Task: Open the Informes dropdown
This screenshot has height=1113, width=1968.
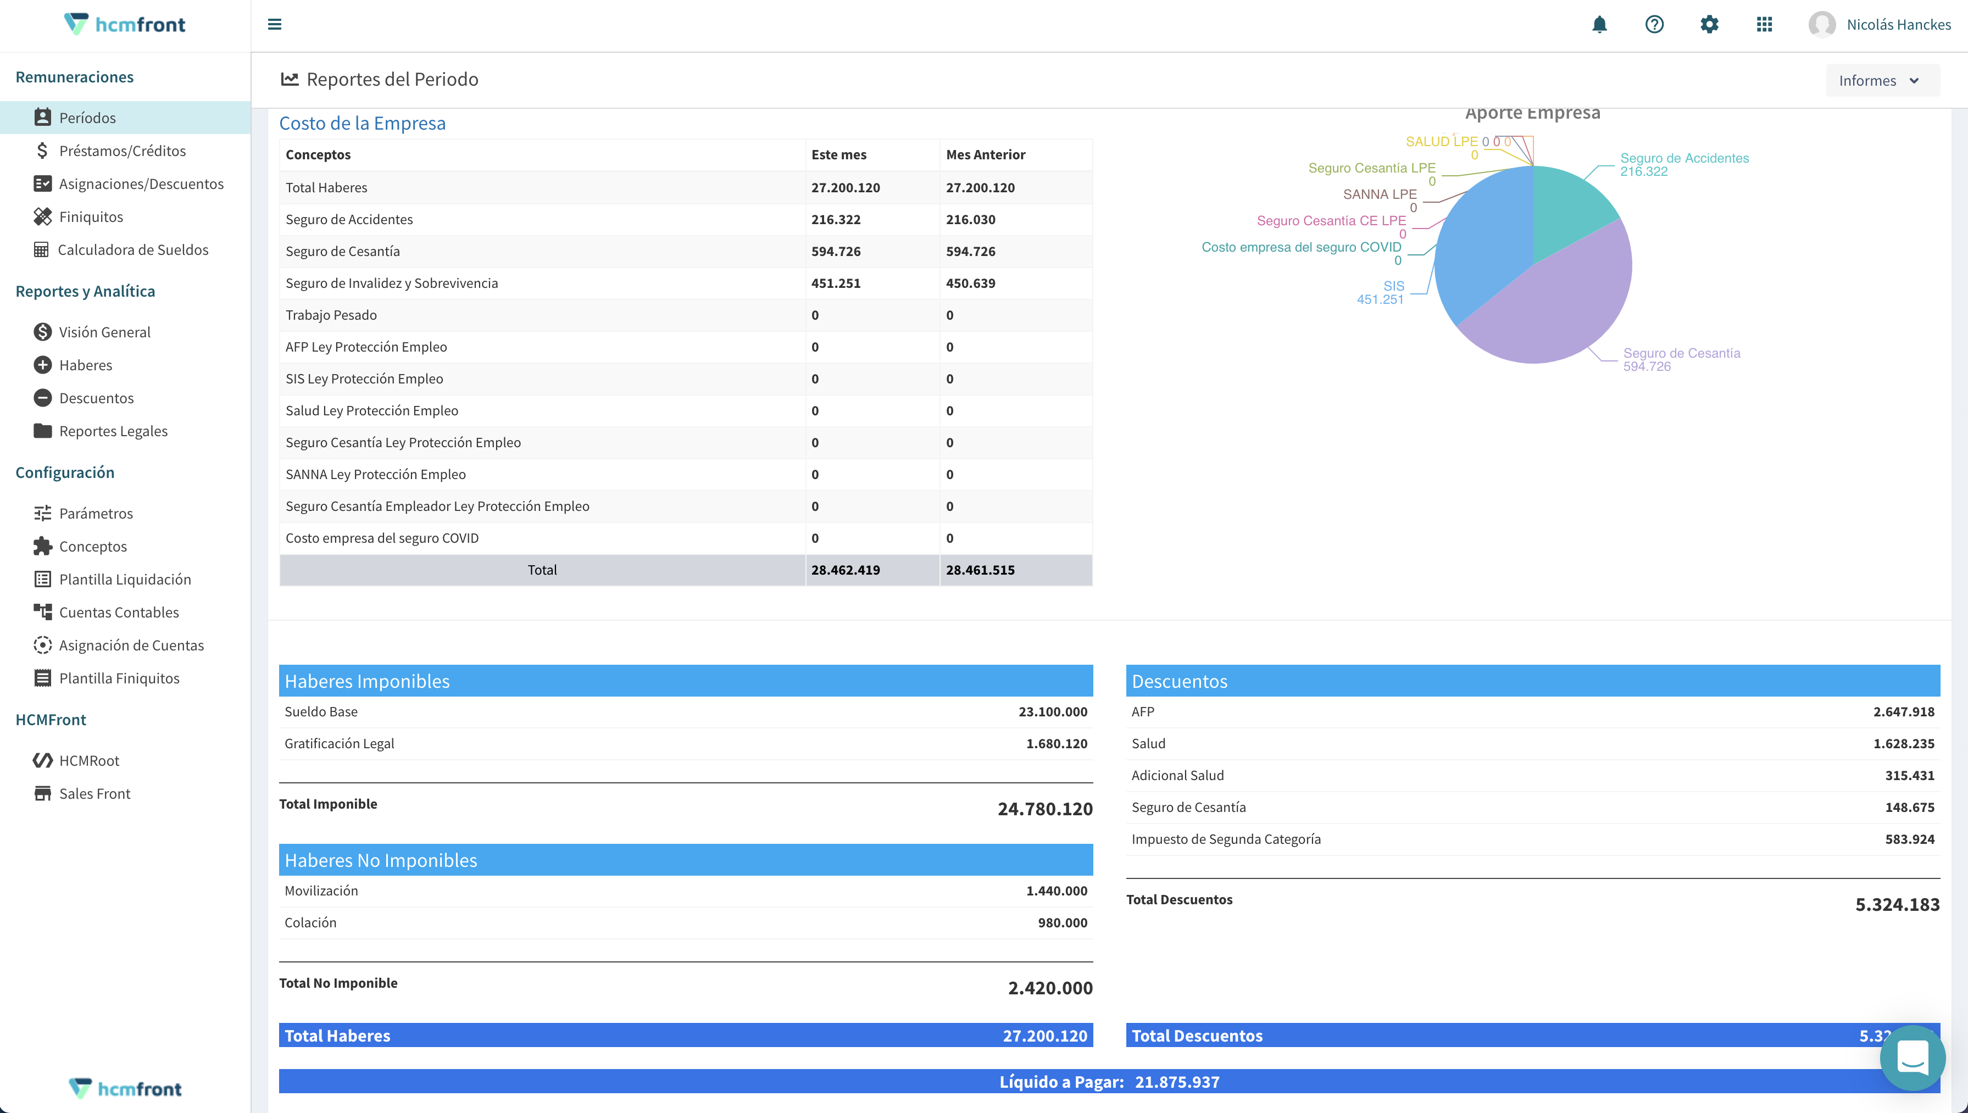Action: point(1881,80)
